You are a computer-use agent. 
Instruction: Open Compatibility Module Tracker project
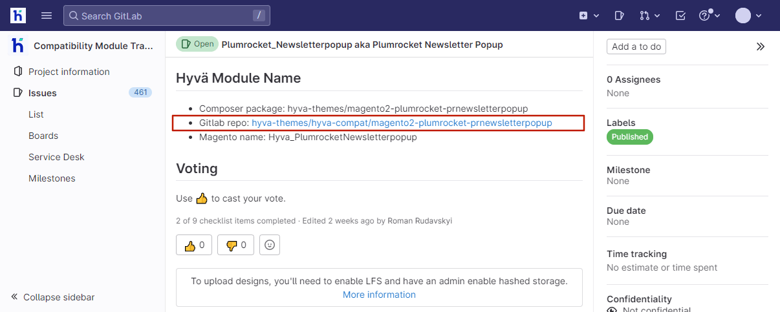click(83, 46)
